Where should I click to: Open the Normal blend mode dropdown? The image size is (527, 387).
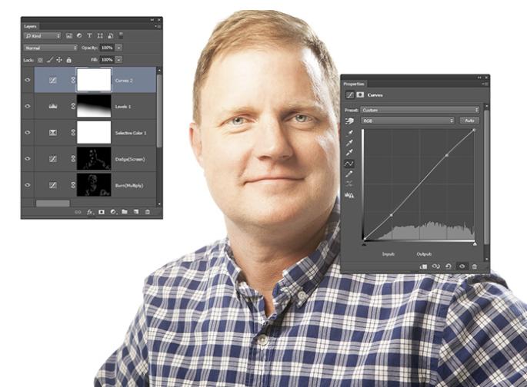(x=51, y=48)
